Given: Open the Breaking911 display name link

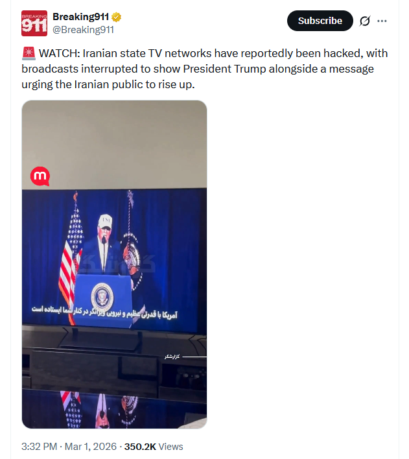Looking at the screenshot, I should point(81,17).
